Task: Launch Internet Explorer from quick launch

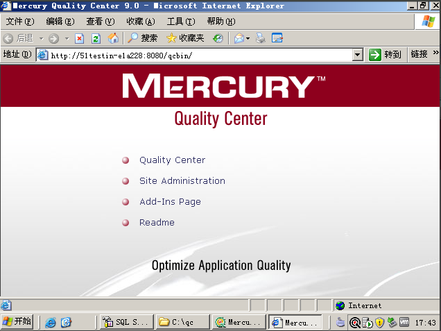Action: point(51,322)
